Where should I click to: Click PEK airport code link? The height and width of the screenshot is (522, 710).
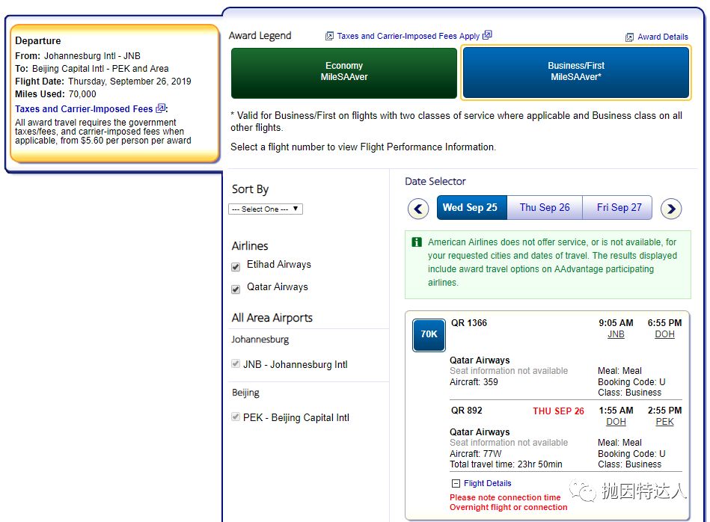point(664,422)
